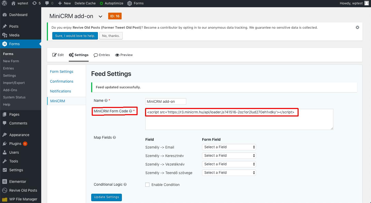Click the Autoptimize green circle indicator
Image resolution: width=371 pixels, height=203 pixels.
coord(101,3)
